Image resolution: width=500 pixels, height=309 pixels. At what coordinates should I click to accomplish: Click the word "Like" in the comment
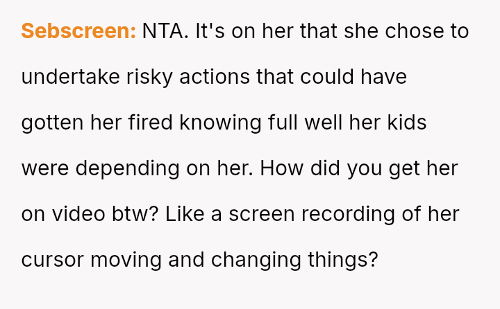(x=189, y=214)
